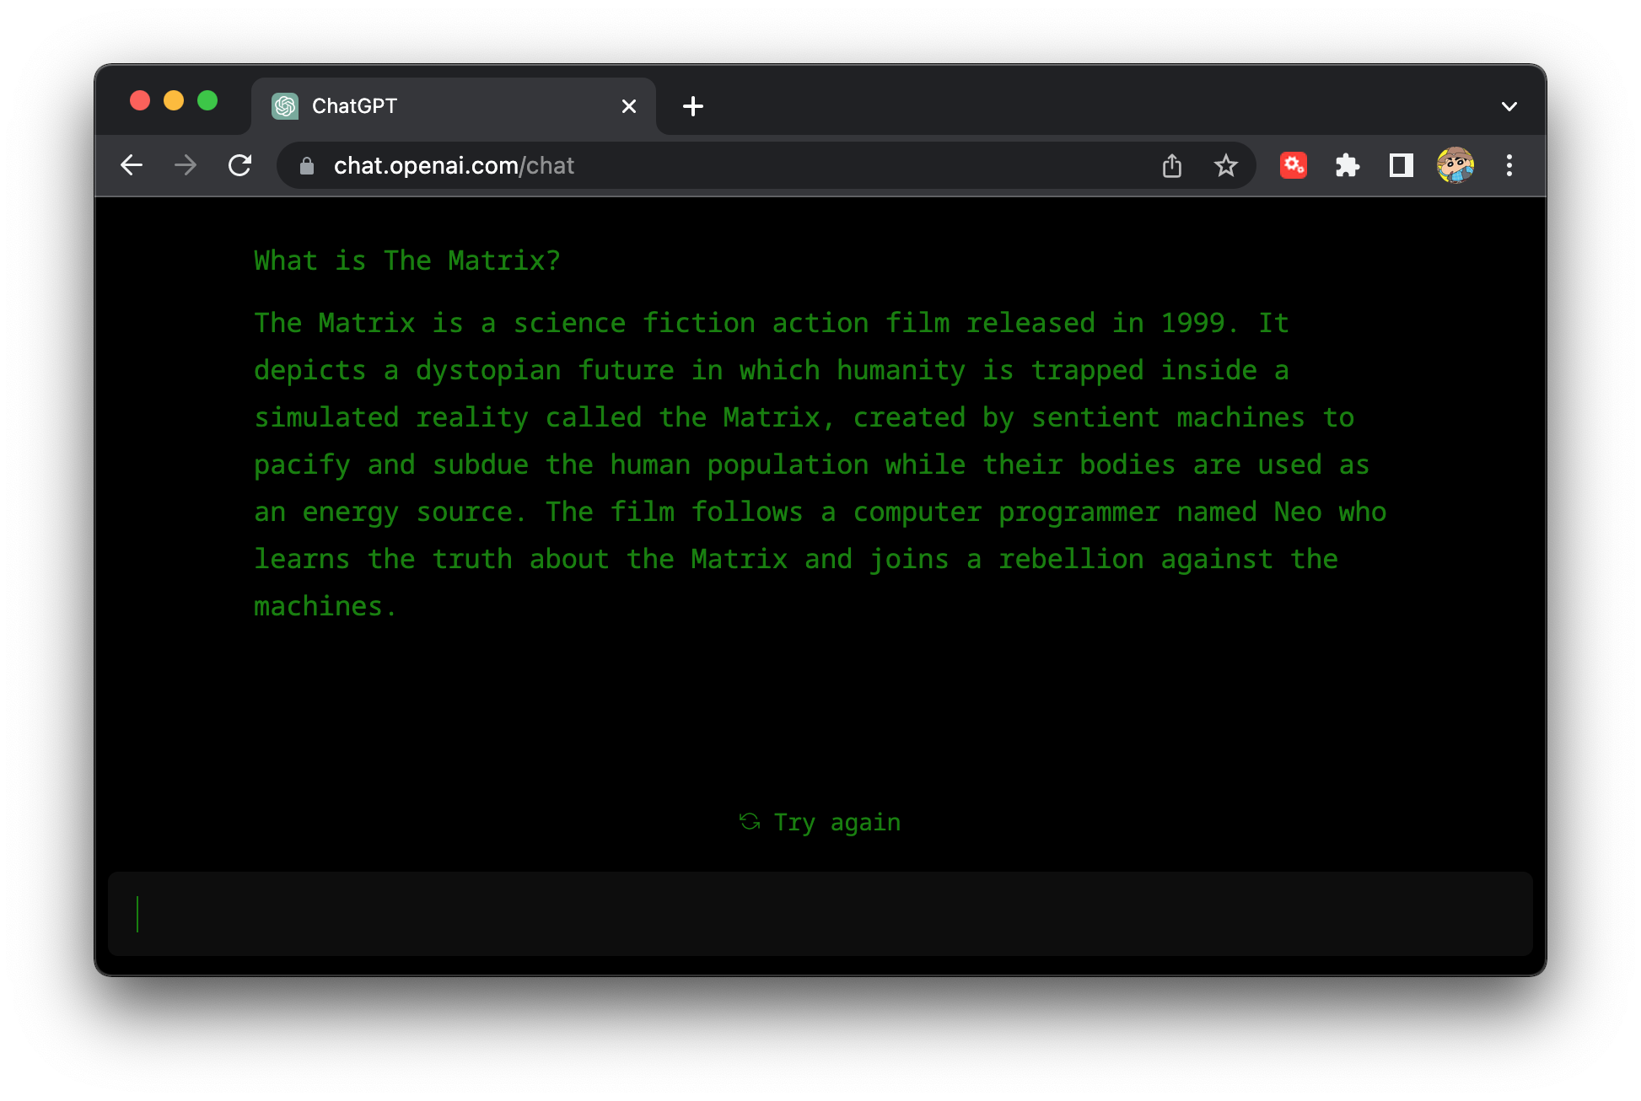Open the red gear extension icon

tap(1293, 165)
